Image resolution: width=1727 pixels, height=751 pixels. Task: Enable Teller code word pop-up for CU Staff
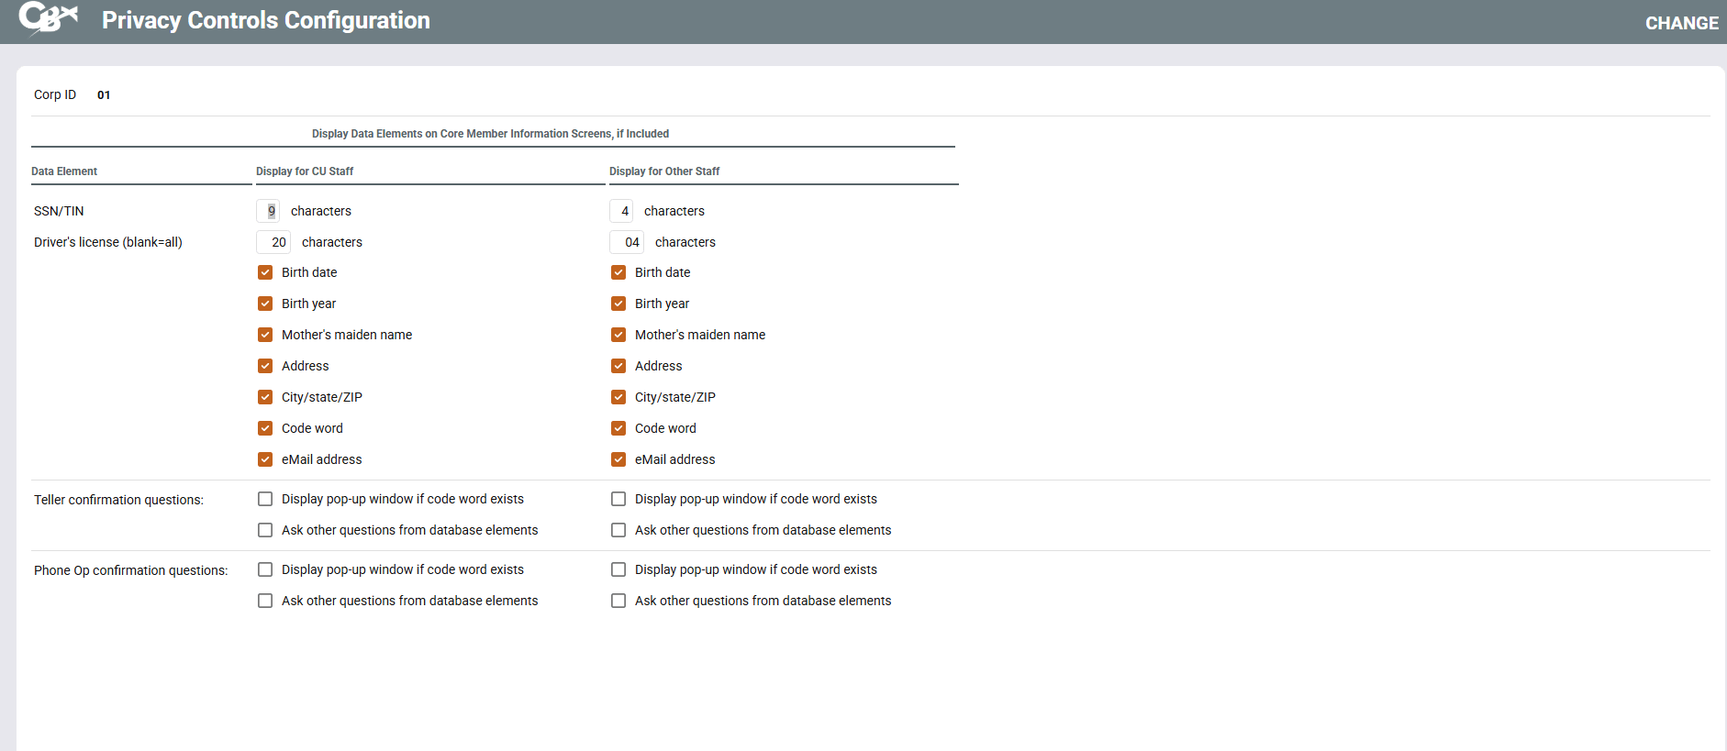[x=265, y=499]
